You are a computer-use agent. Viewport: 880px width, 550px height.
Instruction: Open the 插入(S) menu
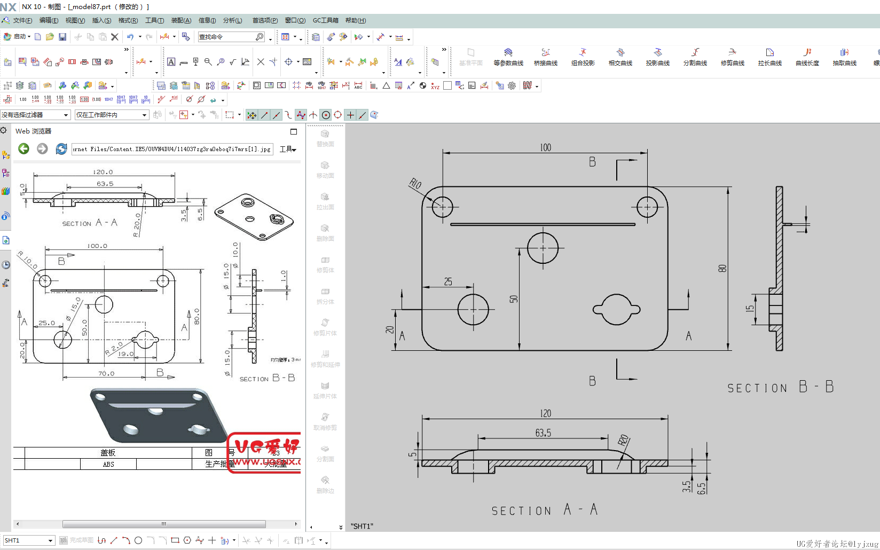[101, 20]
